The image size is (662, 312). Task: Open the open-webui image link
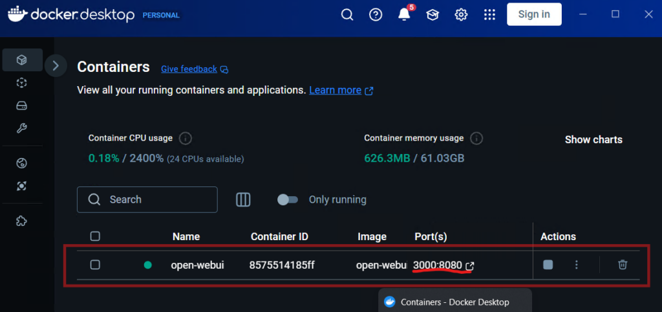click(381, 265)
